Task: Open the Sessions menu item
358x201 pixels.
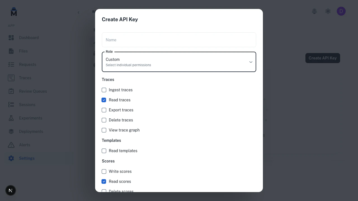Action: coord(27,105)
